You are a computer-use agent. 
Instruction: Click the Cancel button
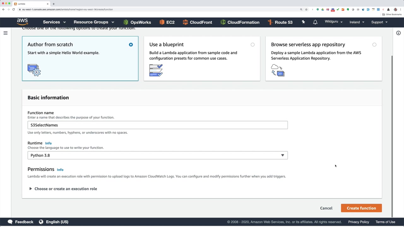(326, 208)
